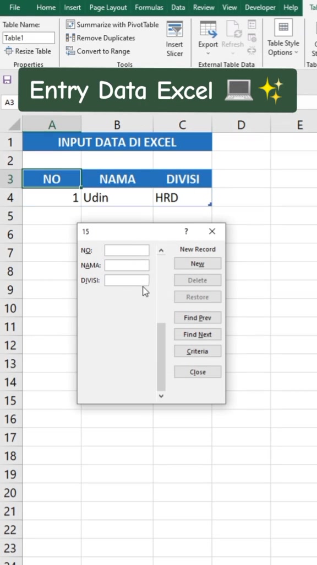Click the Table Name text box

tap(29, 38)
